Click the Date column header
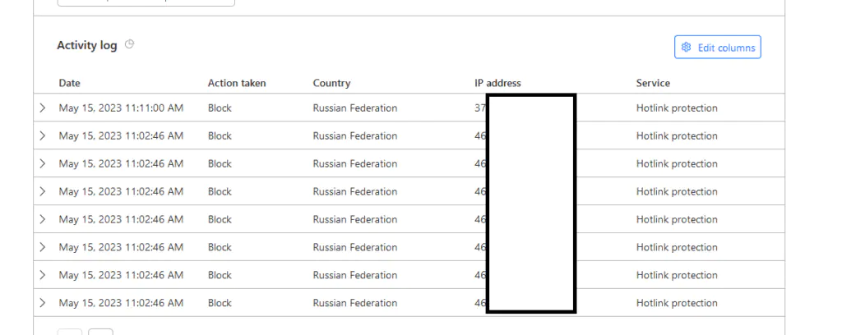The width and height of the screenshot is (842, 335). click(70, 83)
